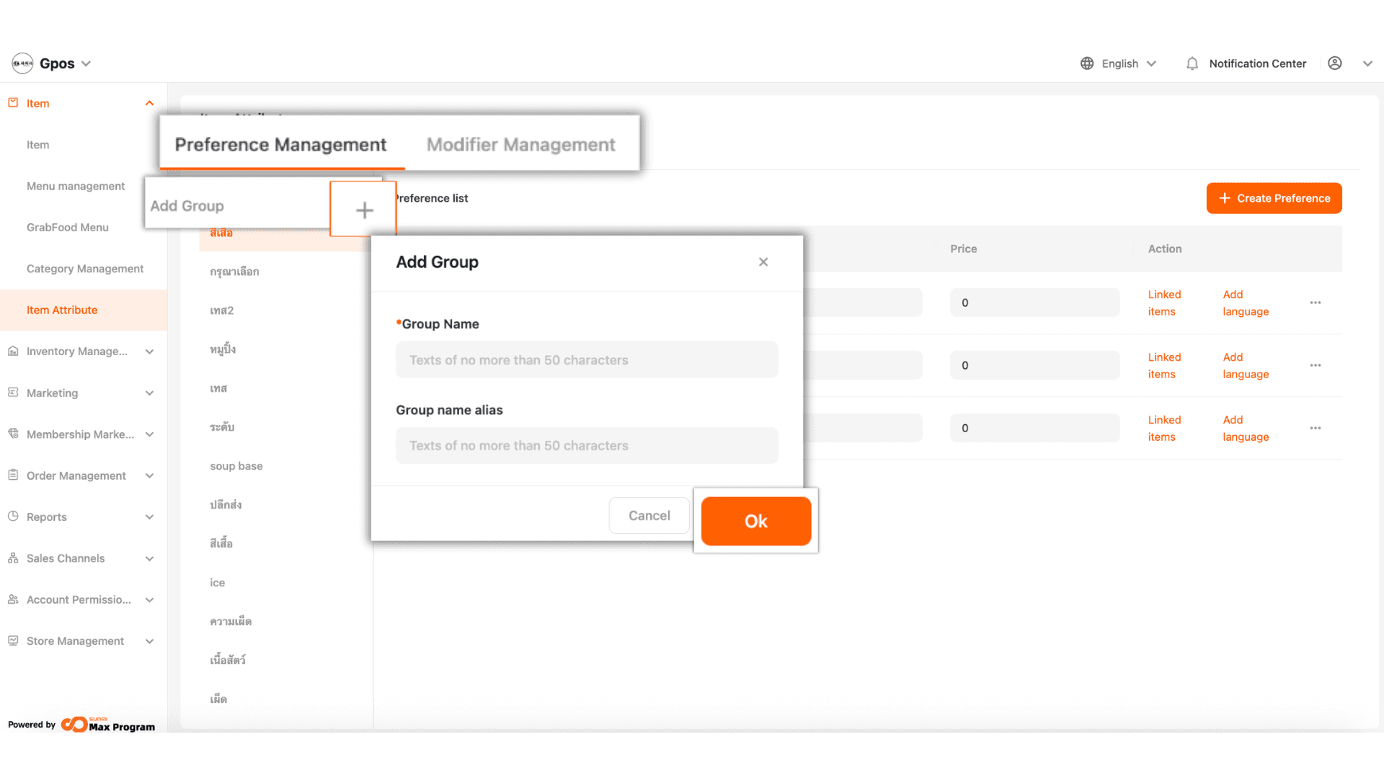This screenshot has height=778, width=1384.
Task: Select the soup base preference group
Action: coord(236,466)
